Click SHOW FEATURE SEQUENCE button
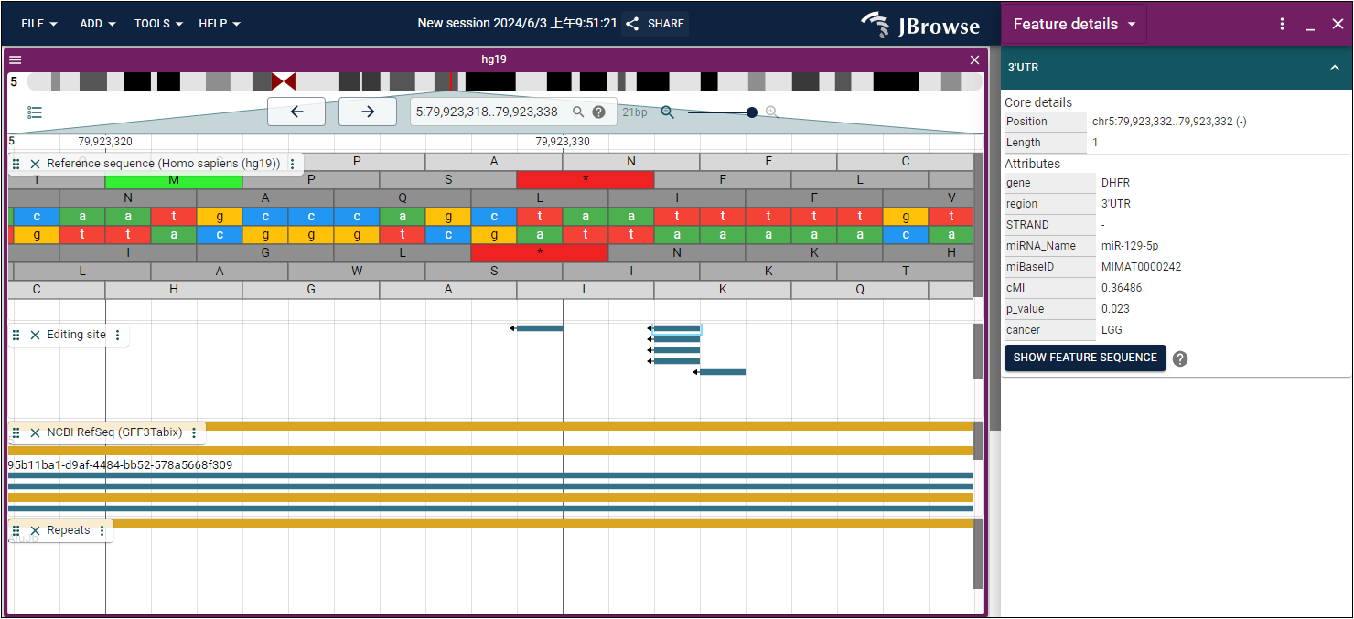The width and height of the screenshot is (1354, 619). pos(1085,358)
